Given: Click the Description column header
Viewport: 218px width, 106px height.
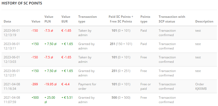Looking at the screenshot, I should pos(204,21).
